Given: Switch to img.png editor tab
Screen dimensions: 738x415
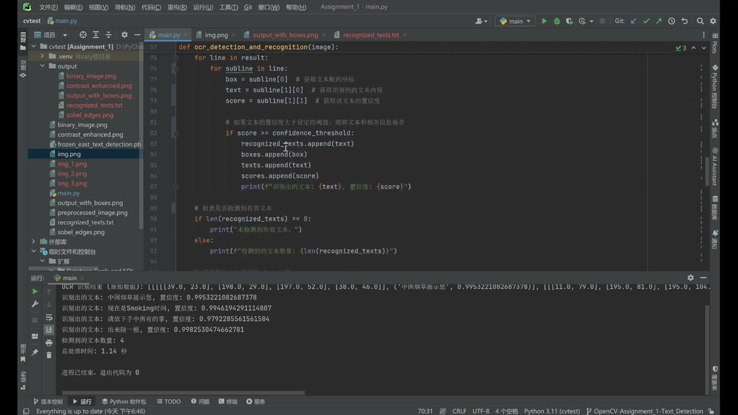Looking at the screenshot, I should (216, 35).
